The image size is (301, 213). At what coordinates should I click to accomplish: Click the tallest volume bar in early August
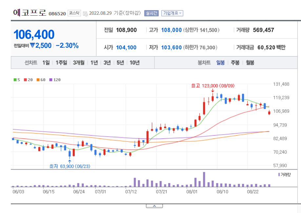[204, 179]
